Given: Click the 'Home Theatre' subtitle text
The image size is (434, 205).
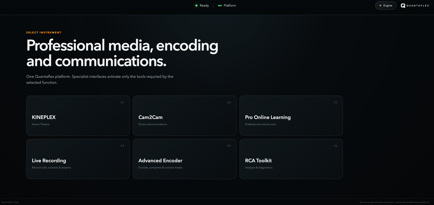Looking at the screenshot, I should coord(40,124).
